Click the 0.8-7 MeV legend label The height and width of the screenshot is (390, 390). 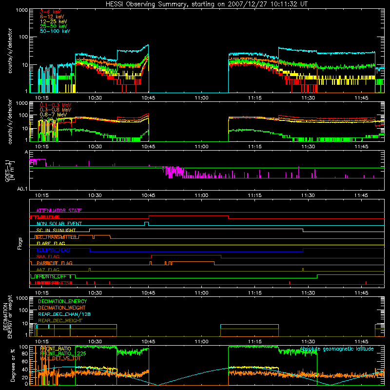click(53, 115)
